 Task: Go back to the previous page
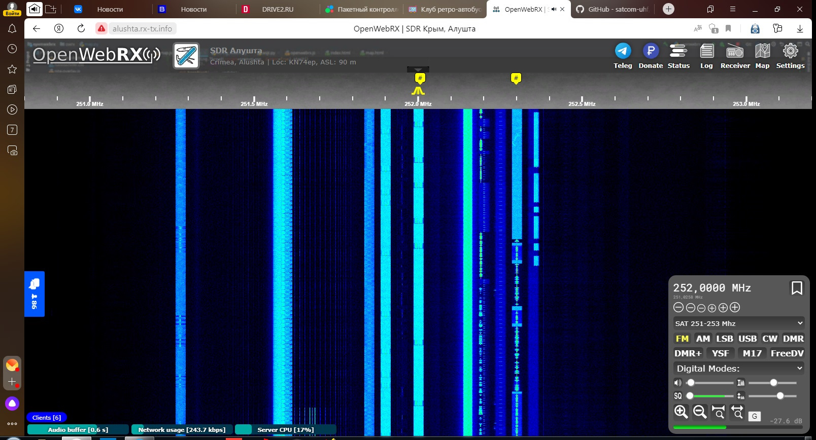[37, 28]
